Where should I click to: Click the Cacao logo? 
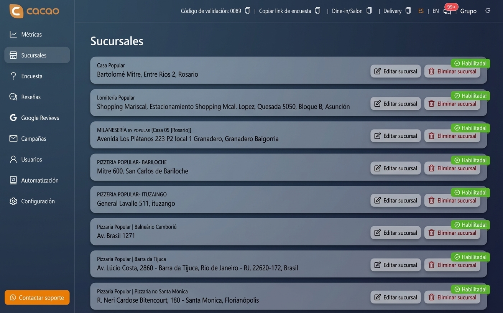[x=35, y=11]
